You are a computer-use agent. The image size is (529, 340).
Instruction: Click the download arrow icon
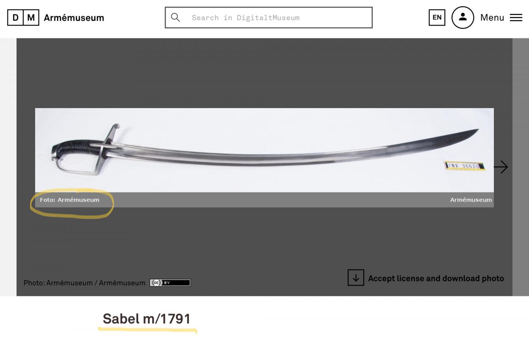(356, 278)
